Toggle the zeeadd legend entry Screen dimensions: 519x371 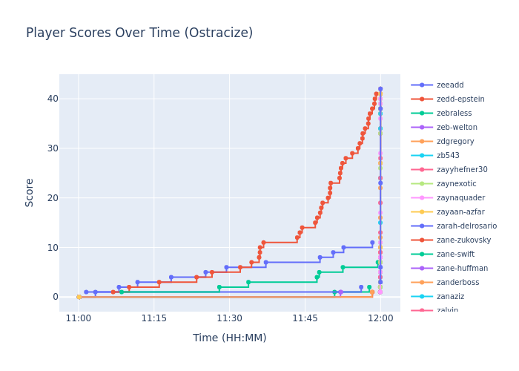click(450, 85)
